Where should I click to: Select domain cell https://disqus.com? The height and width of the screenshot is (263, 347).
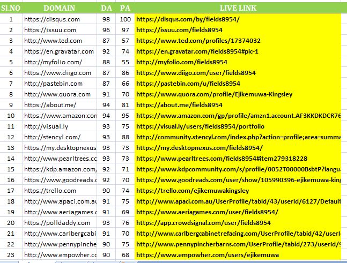60,19
